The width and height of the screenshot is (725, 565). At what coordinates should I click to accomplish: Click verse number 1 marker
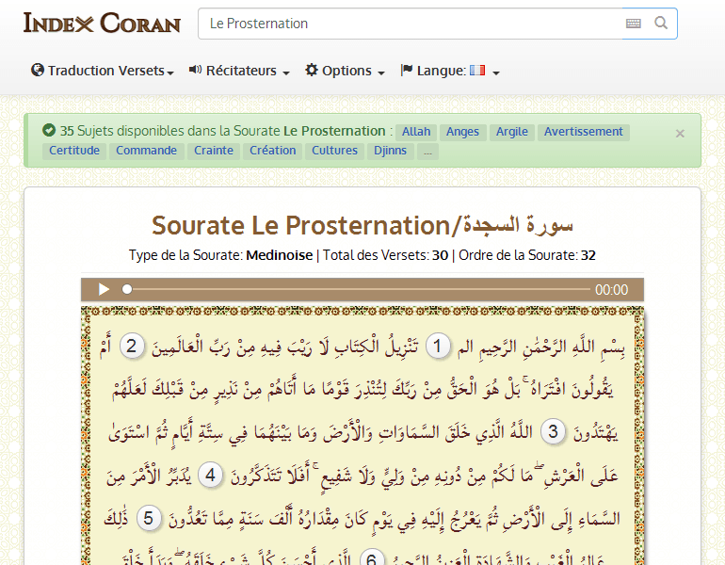pos(437,347)
